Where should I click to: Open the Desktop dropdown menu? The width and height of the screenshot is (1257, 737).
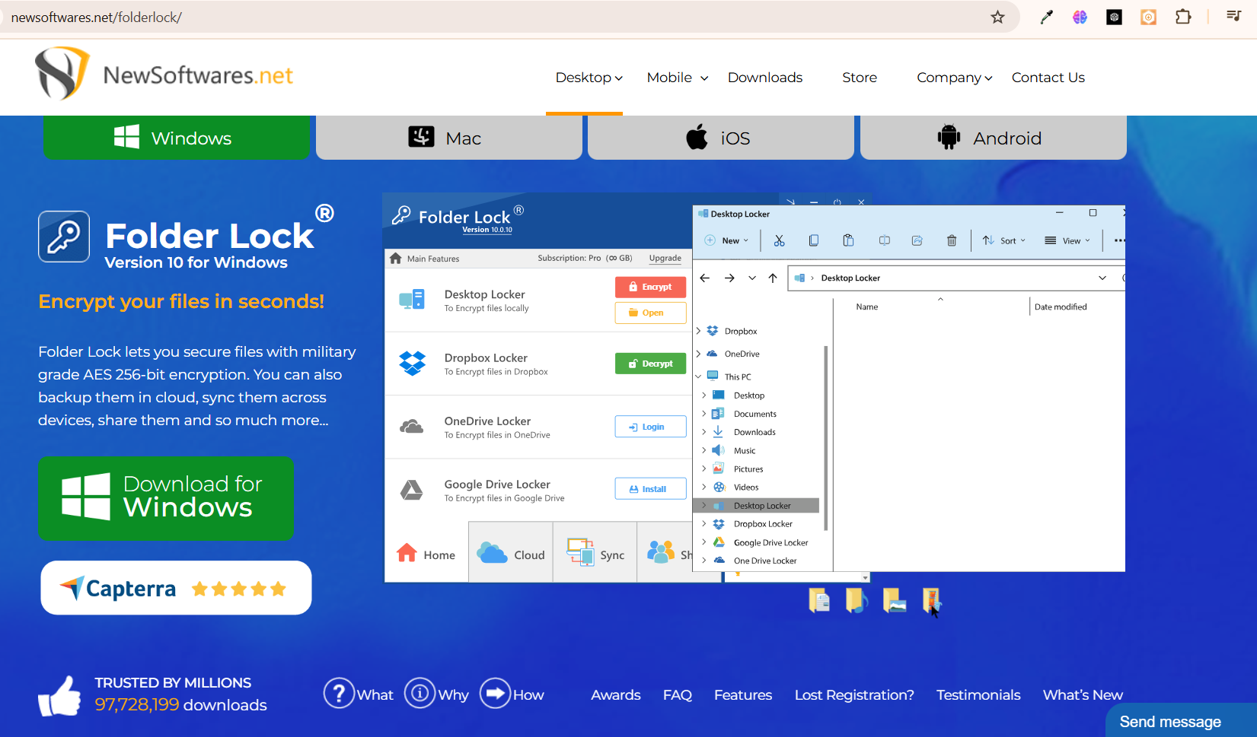click(589, 78)
